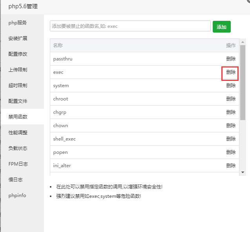Focus the disabled function name input field
250x232 pixels.
tap(130, 26)
